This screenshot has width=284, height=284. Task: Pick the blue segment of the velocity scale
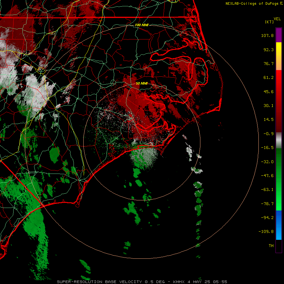[279, 225]
